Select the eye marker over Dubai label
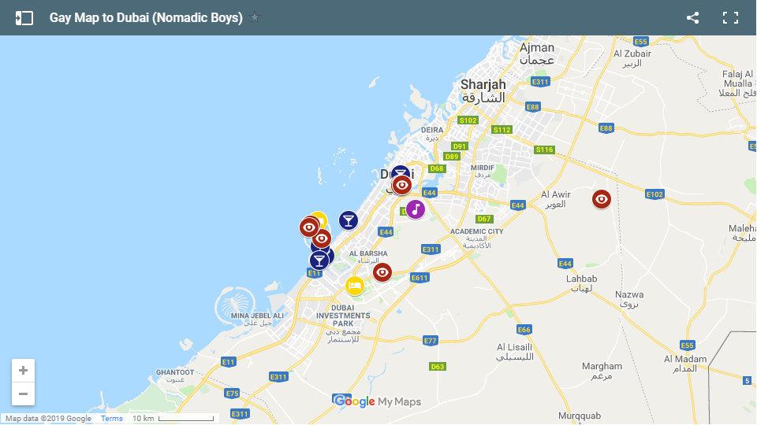Viewport: 757px width, 425px height. [401, 185]
